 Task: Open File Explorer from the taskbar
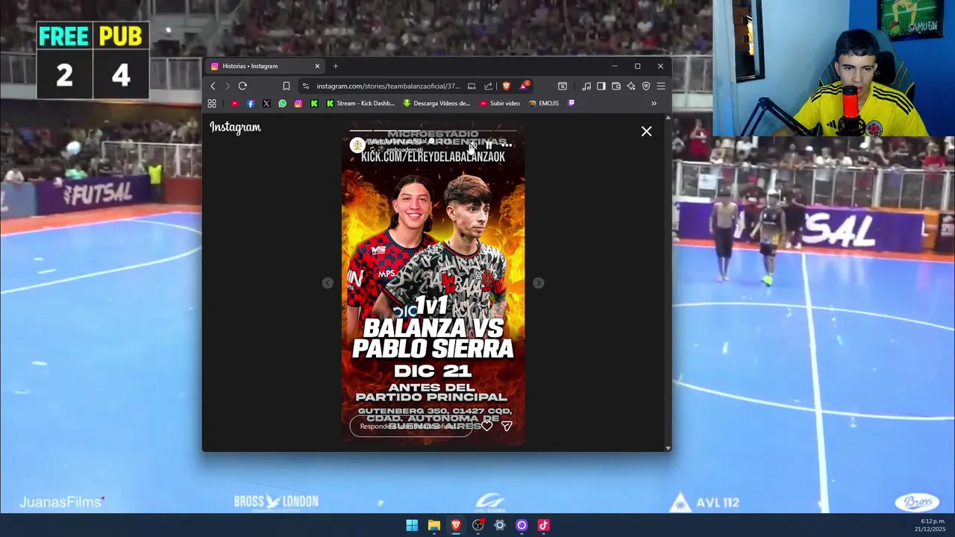click(433, 525)
